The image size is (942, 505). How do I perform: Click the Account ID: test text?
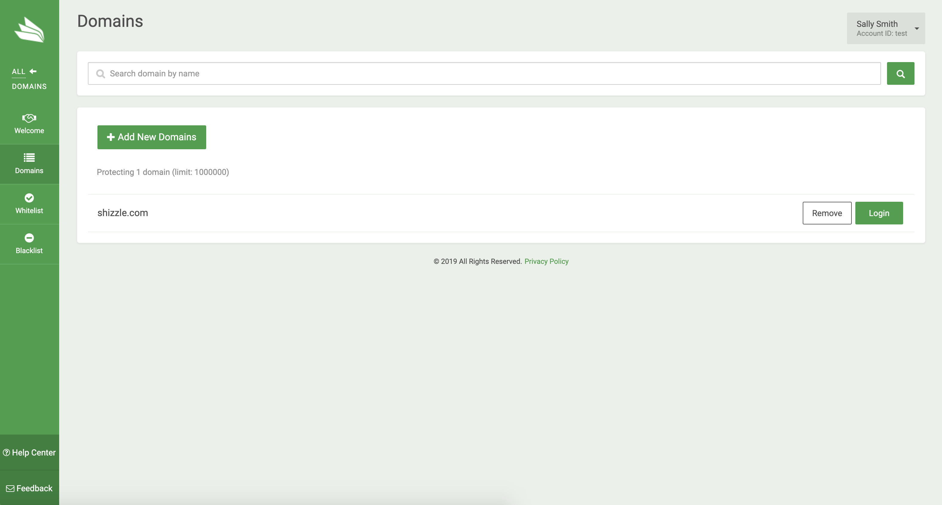tap(882, 34)
